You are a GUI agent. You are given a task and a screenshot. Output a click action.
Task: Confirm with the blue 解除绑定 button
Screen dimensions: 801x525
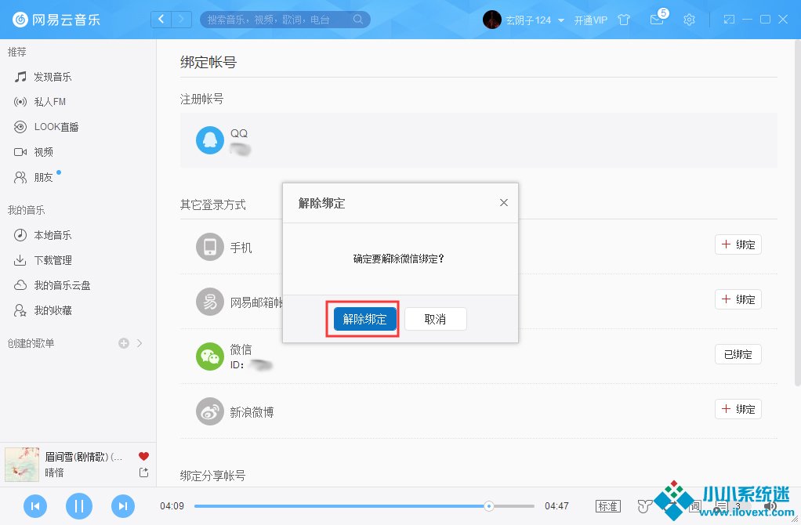365,319
